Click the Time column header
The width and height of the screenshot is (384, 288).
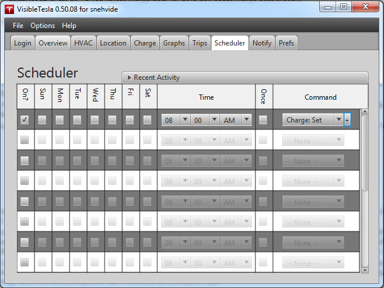coord(206,97)
